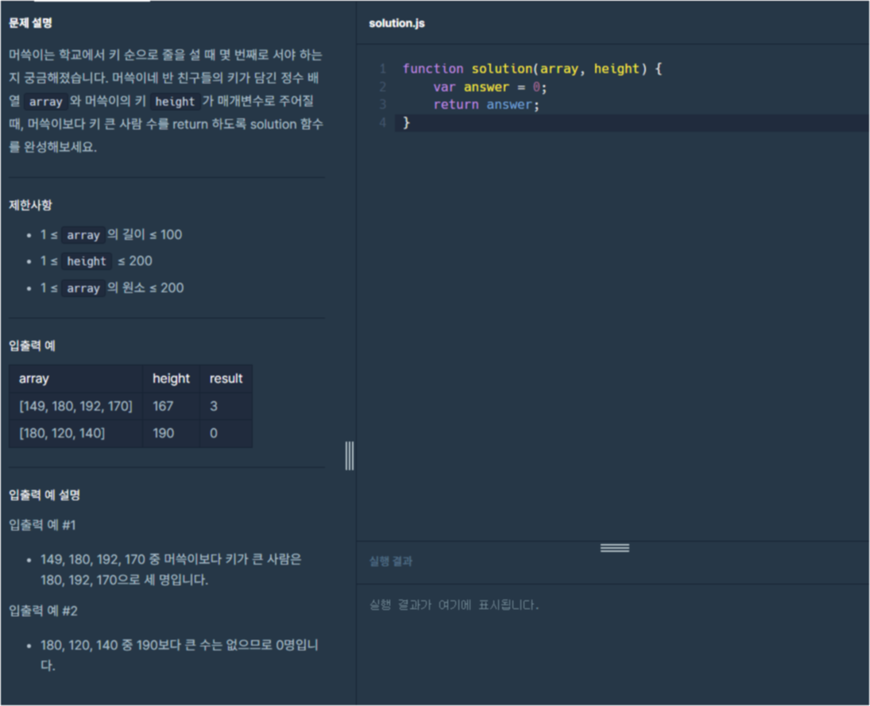Screen dimensions: 870x706
Task: Click the 'height ≤ 200' constraint item
Action: pyautogui.click(x=96, y=261)
